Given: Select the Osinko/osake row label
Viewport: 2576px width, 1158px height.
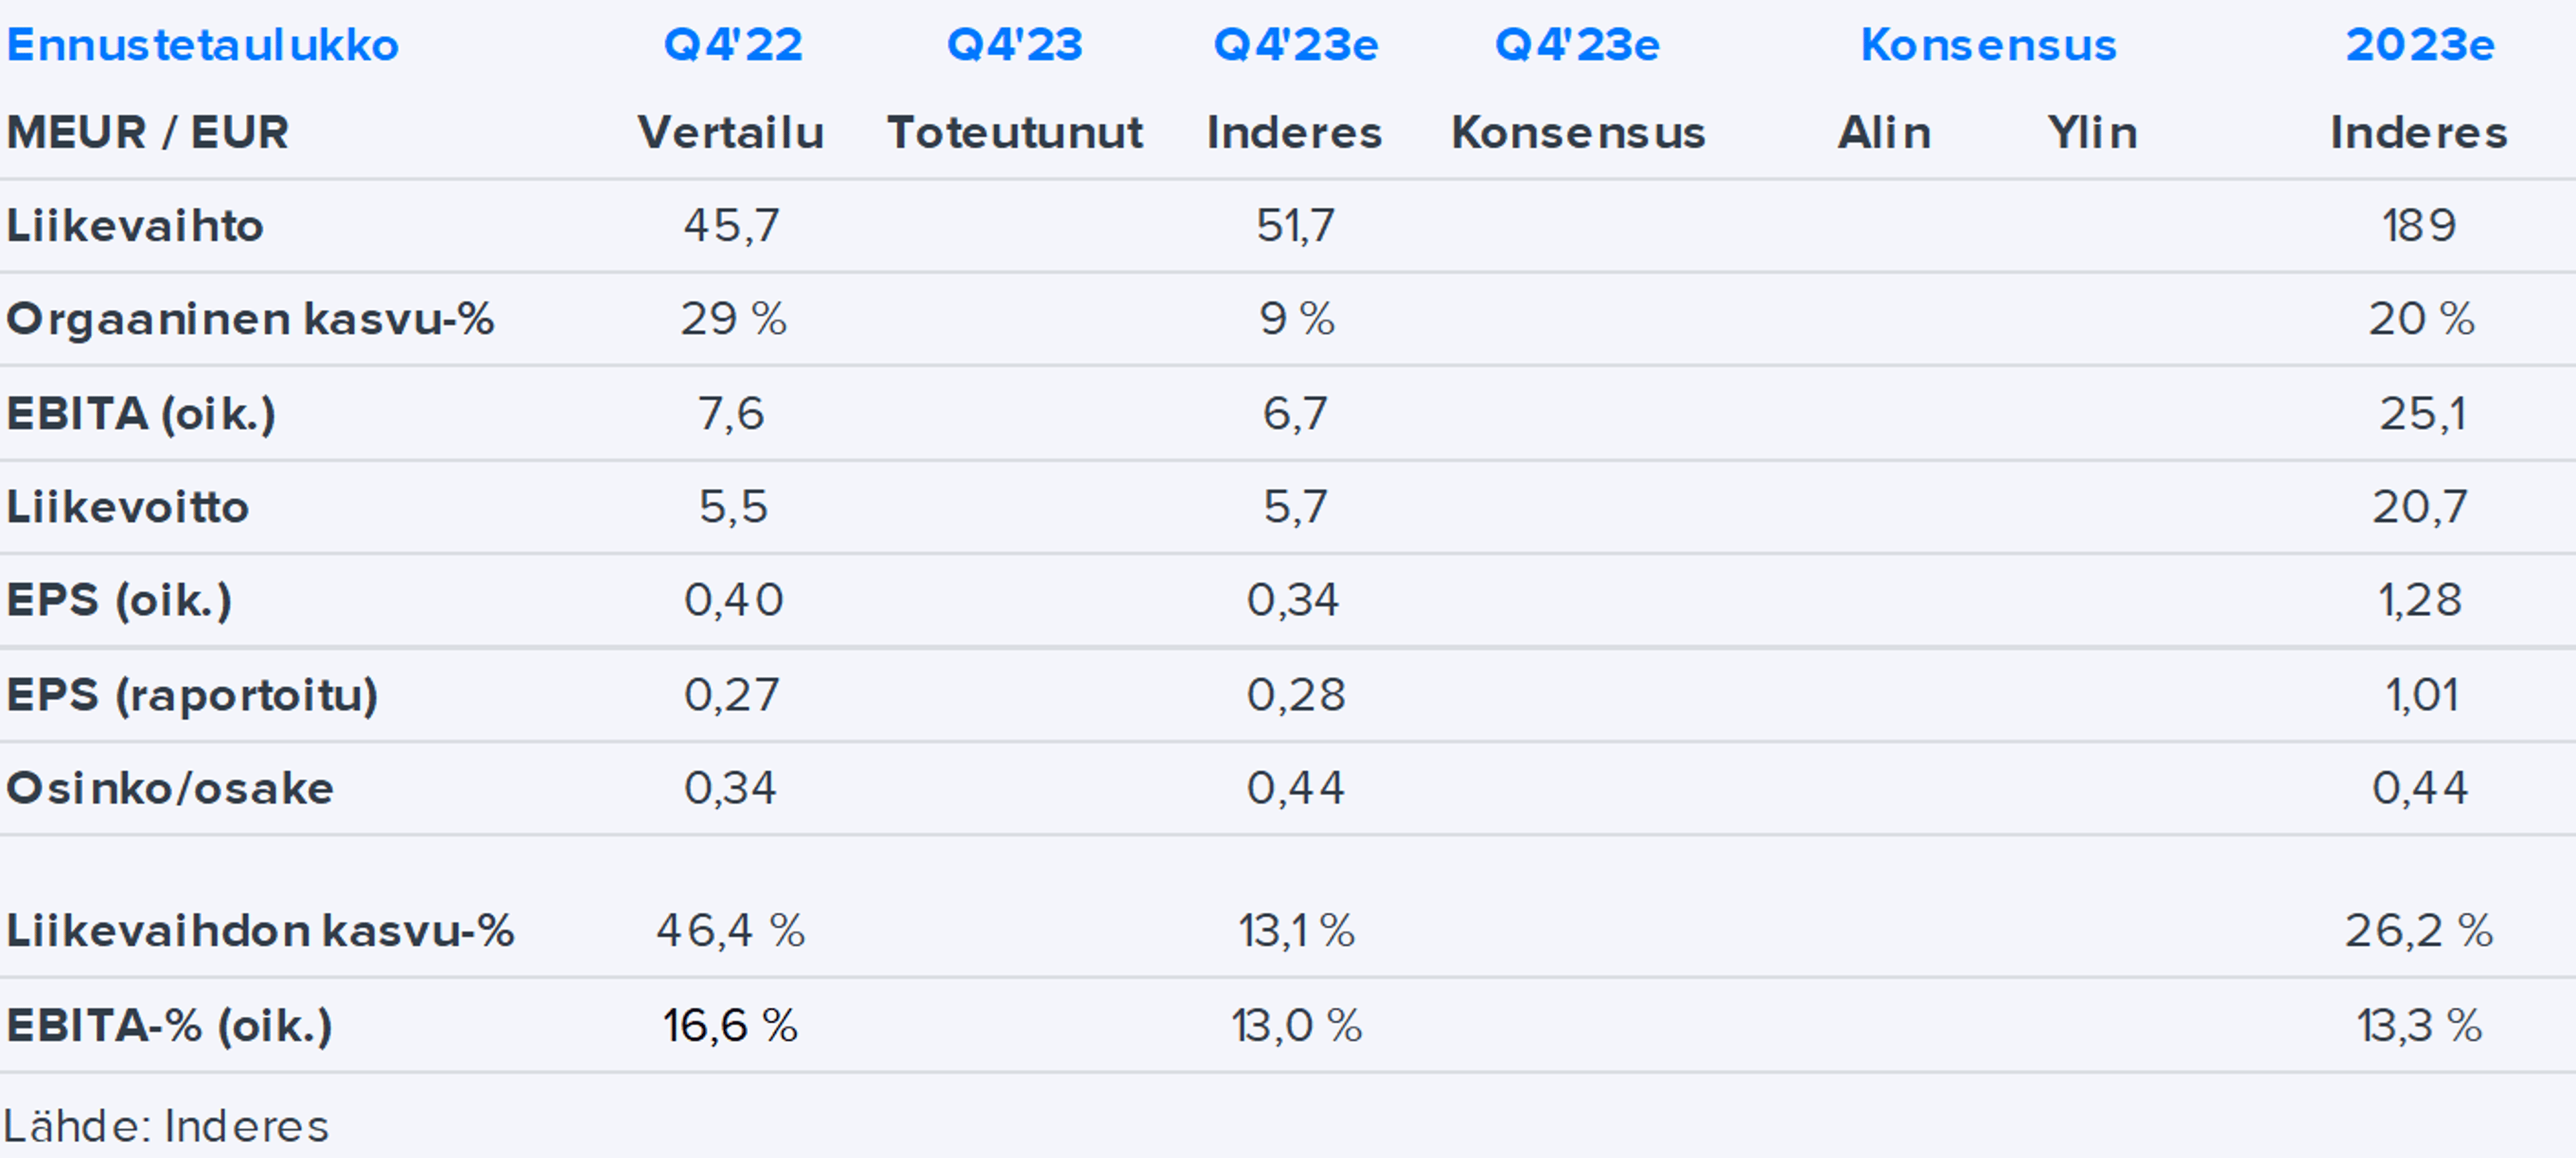Looking at the screenshot, I should [x=170, y=789].
